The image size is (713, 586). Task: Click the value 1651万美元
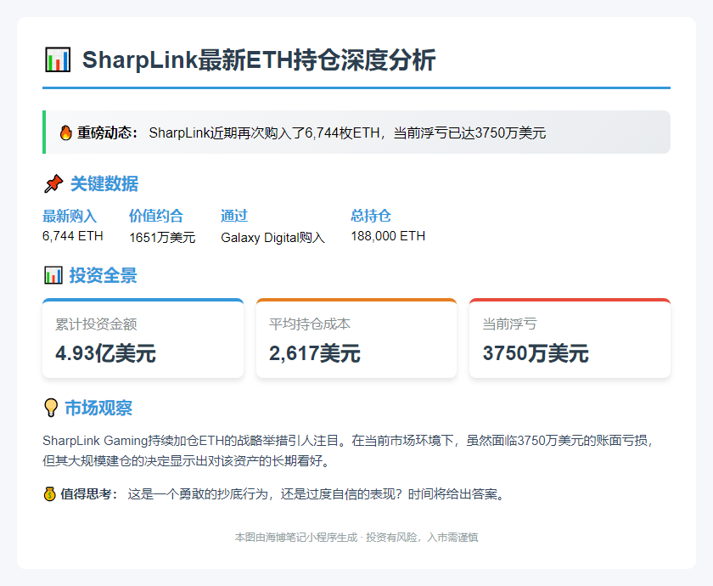(162, 238)
